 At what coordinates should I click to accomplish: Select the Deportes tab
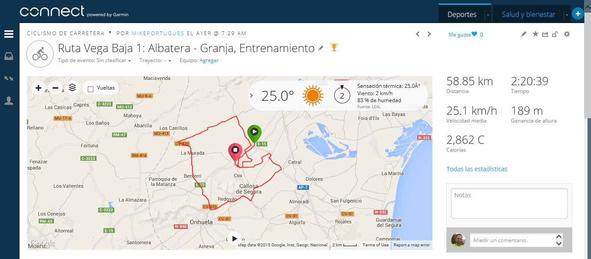tap(462, 14)
